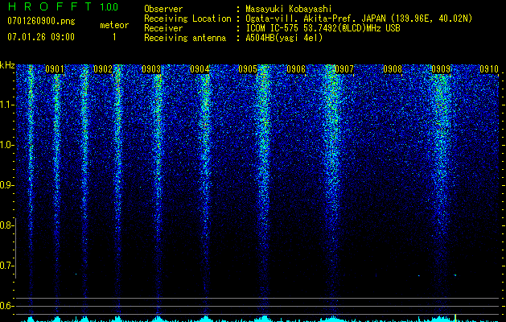
Task: Select the 1.1 kHz axis tick
Action: pos(7,105)
